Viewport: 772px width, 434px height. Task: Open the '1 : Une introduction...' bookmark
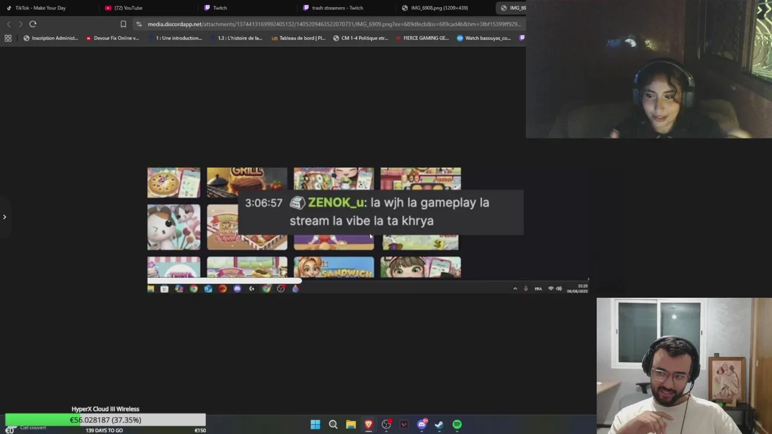tap(174, 38)
